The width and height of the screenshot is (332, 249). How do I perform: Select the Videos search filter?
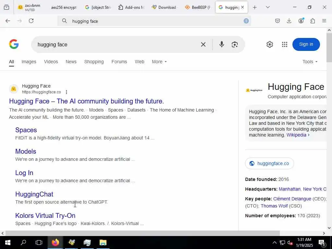[x=51, y=62]
